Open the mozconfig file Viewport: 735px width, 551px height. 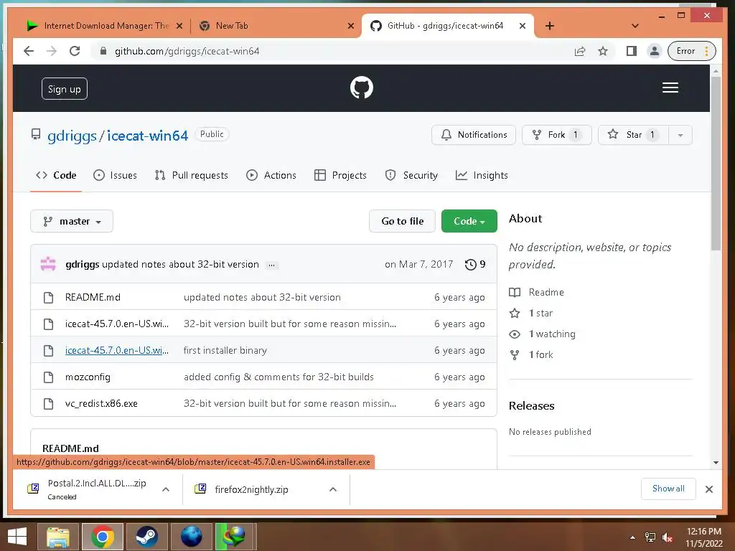click(88, 377)
